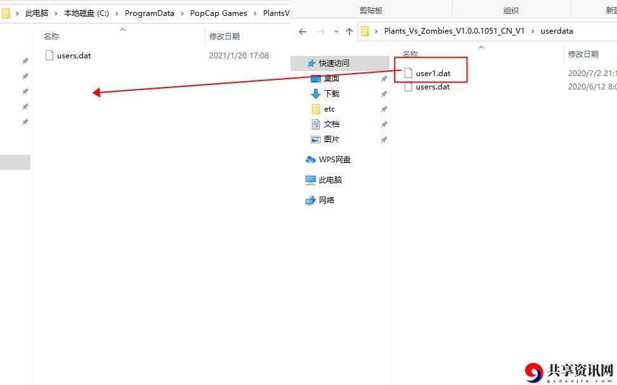Image resolution: width=617 pixels, height=385 pixels.
Task: Click users.dat file icon in userdata window
Action: (408, 86)
